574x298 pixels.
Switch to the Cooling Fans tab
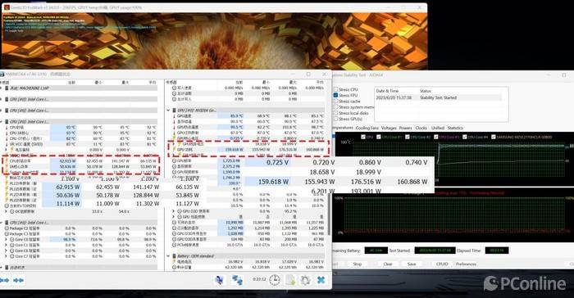tap(367, 128)
